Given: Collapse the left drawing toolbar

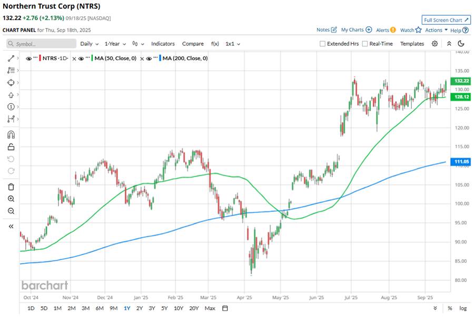Looking at the screenshot, I should point(11,227).
